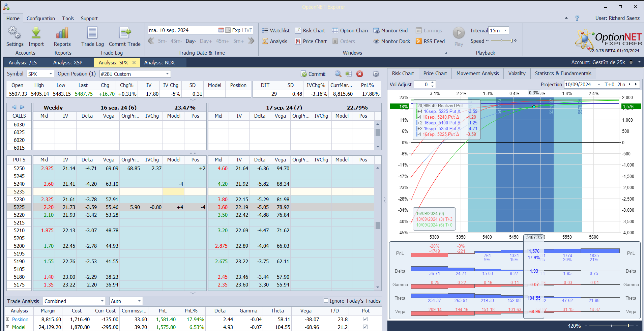Viewport: 644px width, 331px height.
Task: Open the Risk Chart window
Action: pos(310,31)
